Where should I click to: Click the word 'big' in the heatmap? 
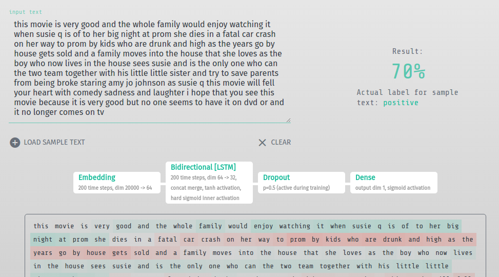pyautogui.click(x=452, y=226)
